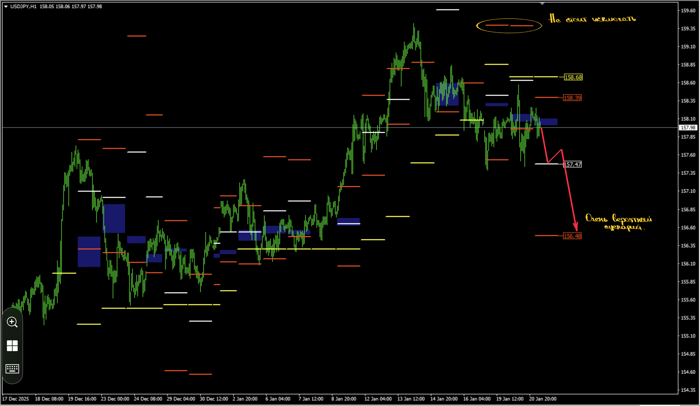Expand the USDJPY,H1 chart dropdown arrow
Viewport: 700px width, 406px height.
tap(6, 6)
